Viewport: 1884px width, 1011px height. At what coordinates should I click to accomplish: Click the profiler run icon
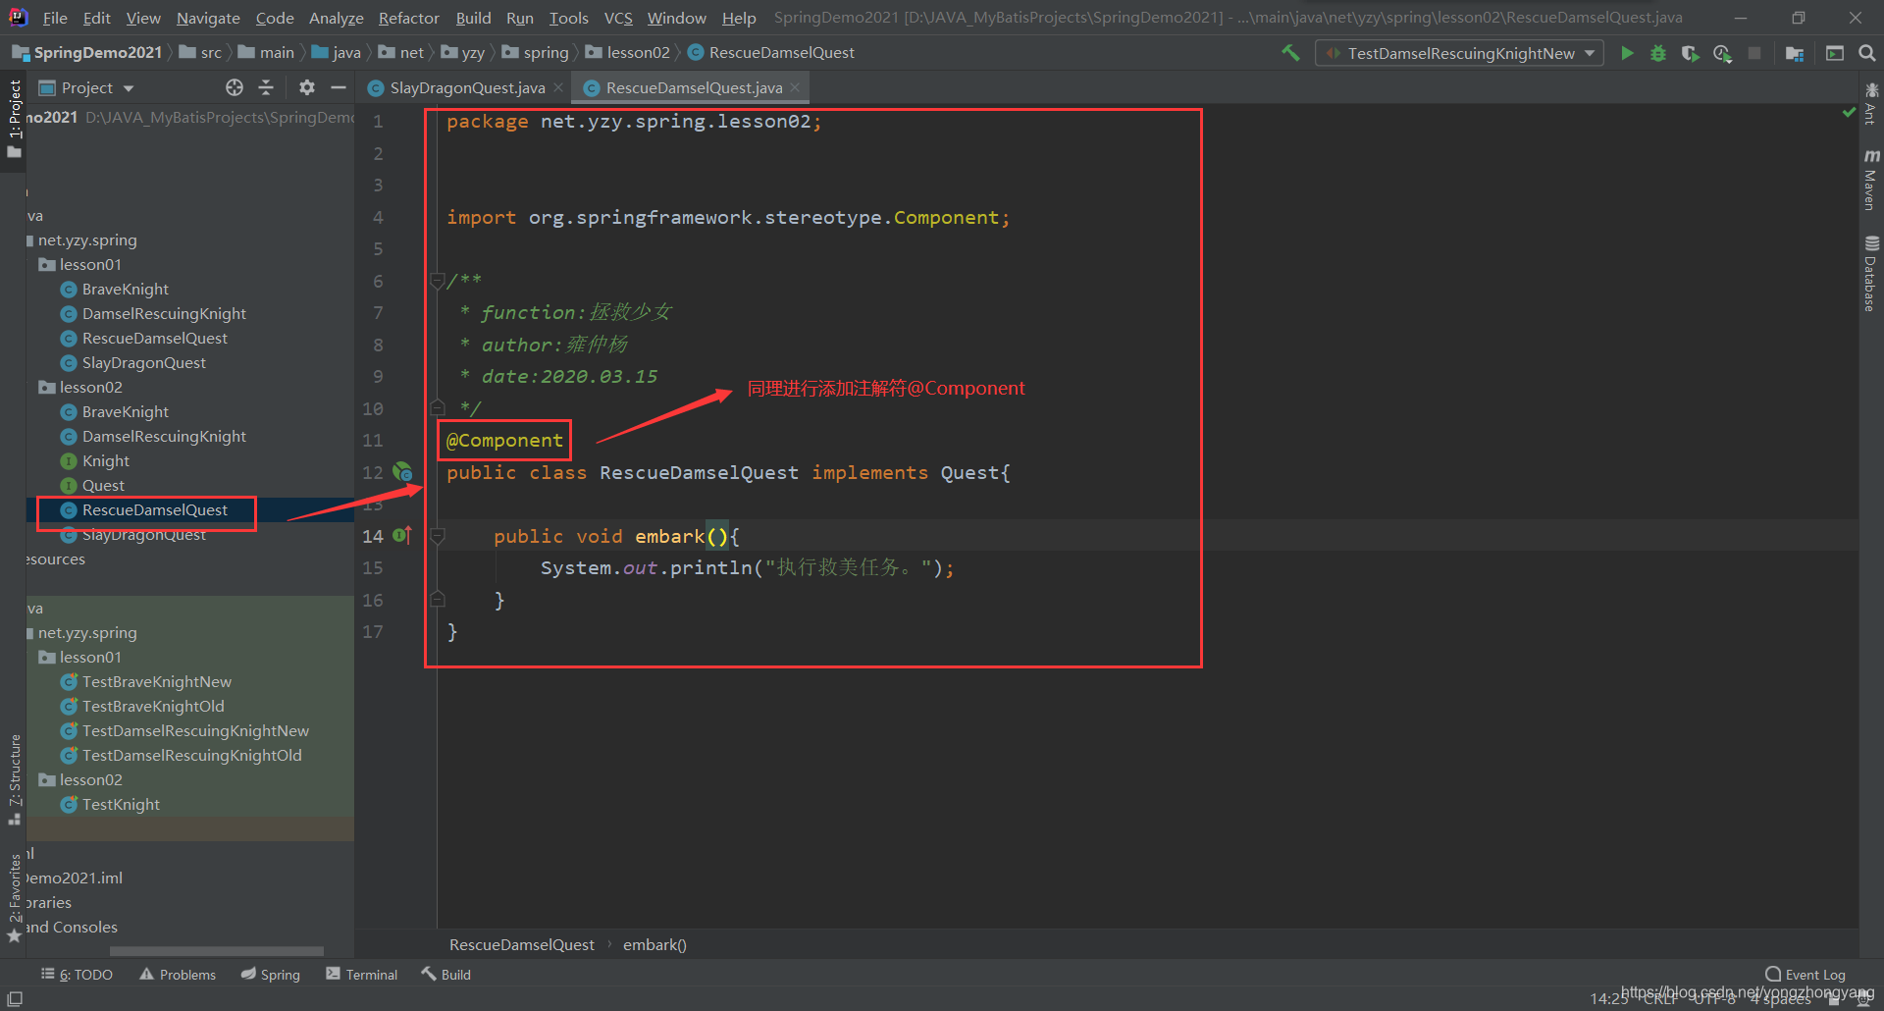[1722, 53]
